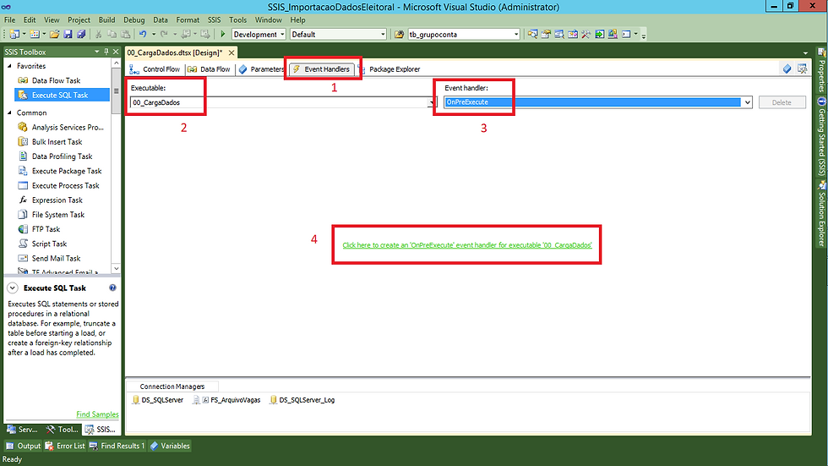
Task: Open Object Browser toolbar icon
Action: point(559,35)
